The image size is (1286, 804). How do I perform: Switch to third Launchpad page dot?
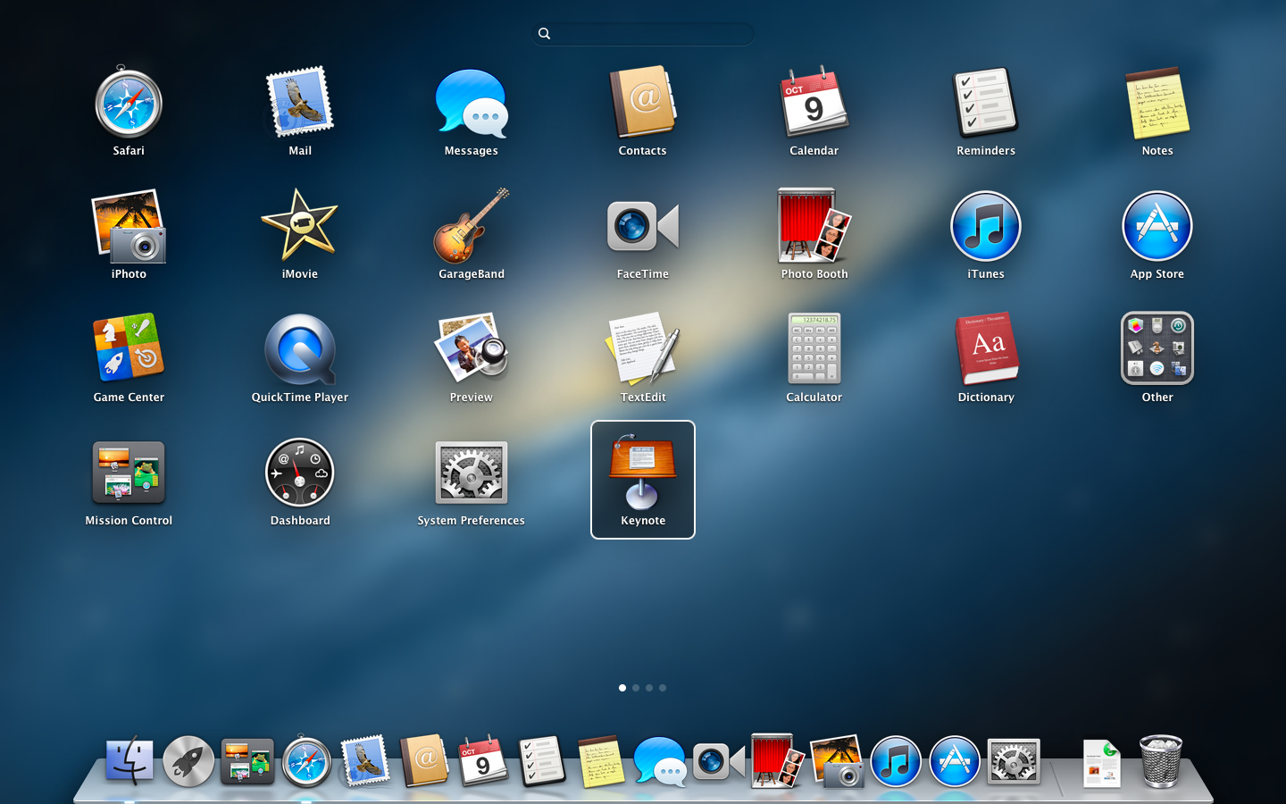pos(649,688)
